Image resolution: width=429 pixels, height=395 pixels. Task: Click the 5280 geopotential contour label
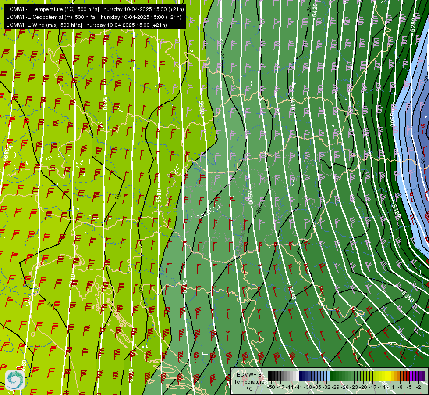413,25
